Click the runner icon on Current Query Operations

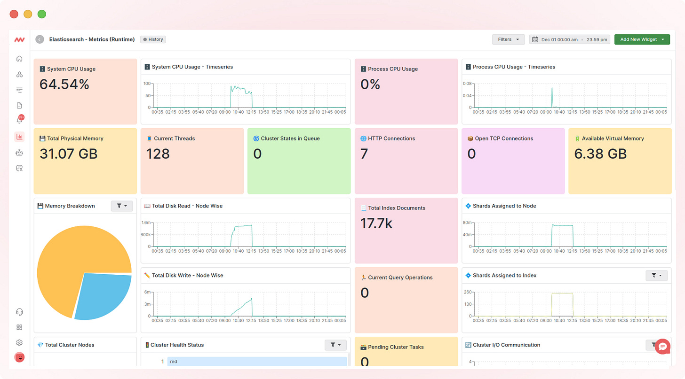[363, 278]
